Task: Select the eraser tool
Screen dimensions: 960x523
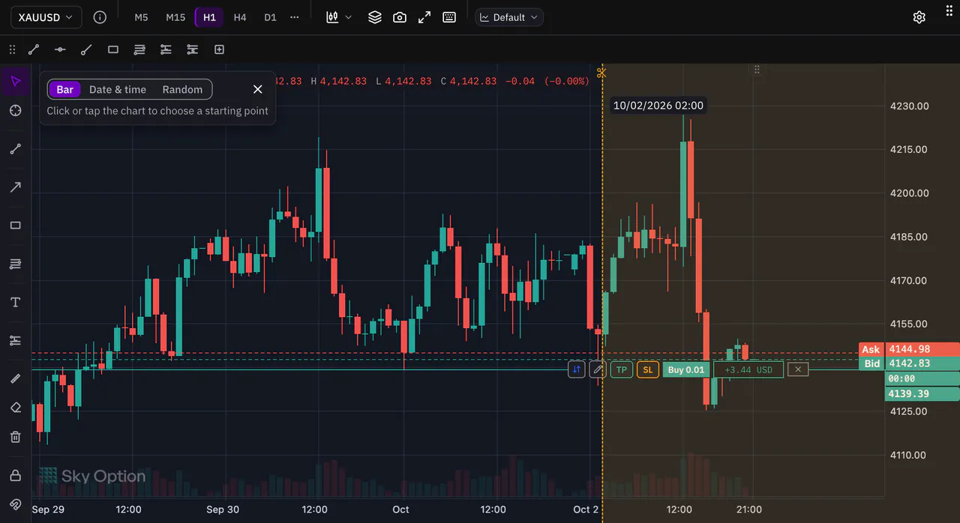Action: [x=15, y=408]
